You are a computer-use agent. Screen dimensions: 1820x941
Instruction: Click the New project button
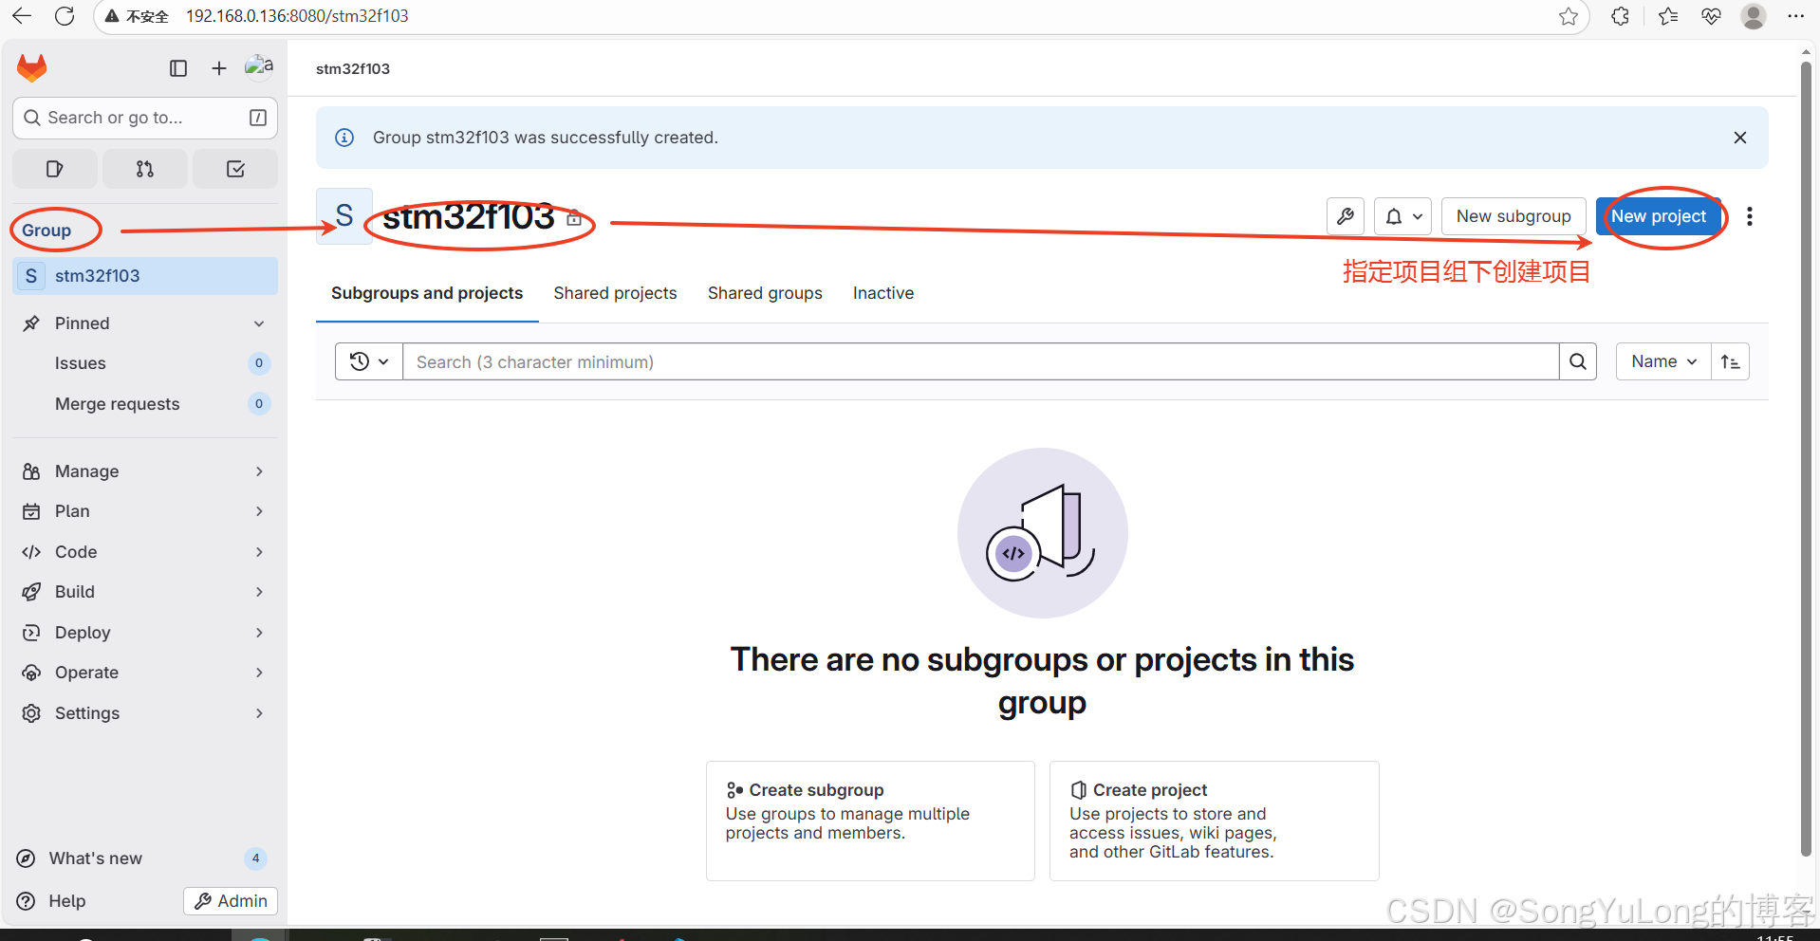[1658, 216]
